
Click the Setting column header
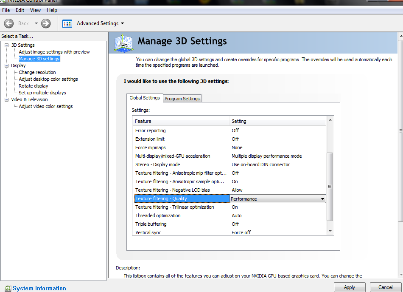pyautogui.click(x=278, y=121)
